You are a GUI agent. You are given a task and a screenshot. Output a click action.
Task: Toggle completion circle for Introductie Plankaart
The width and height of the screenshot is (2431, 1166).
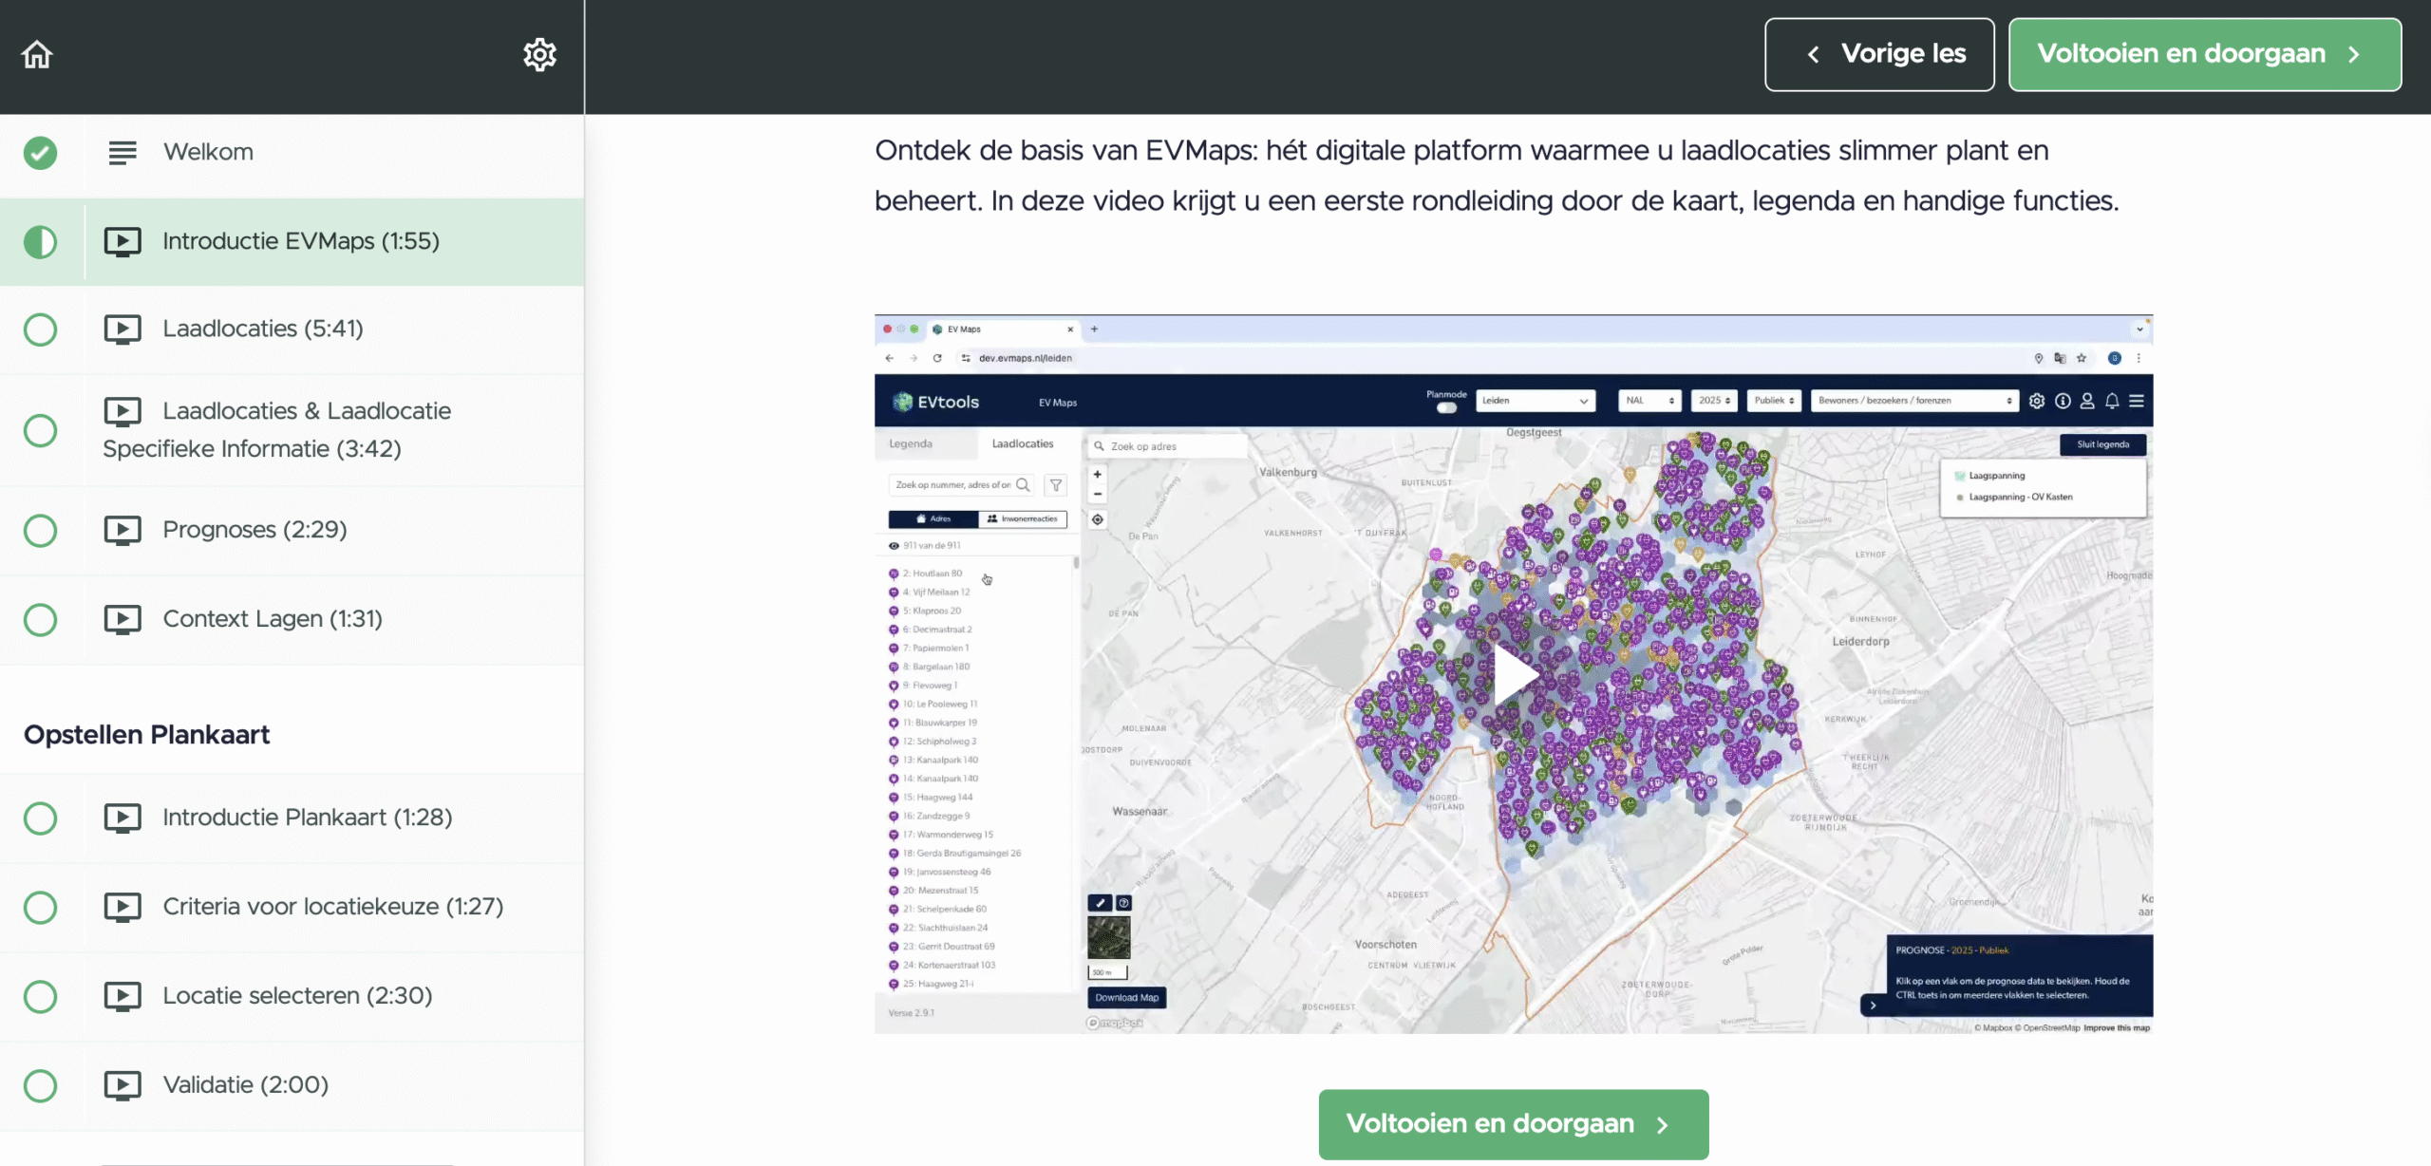click(40, 818)
